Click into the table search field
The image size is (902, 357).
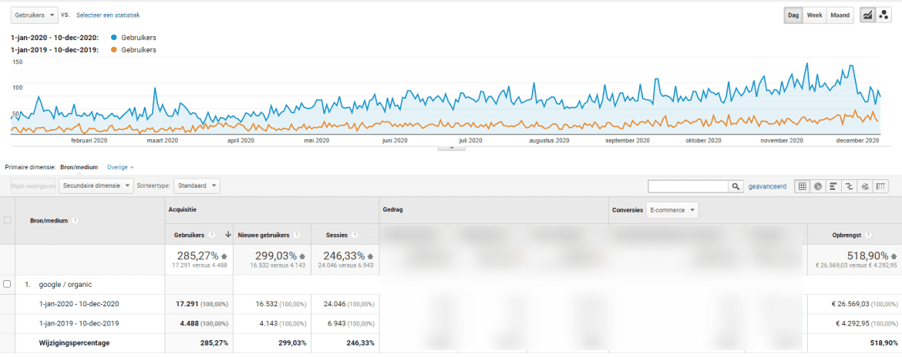688,186
